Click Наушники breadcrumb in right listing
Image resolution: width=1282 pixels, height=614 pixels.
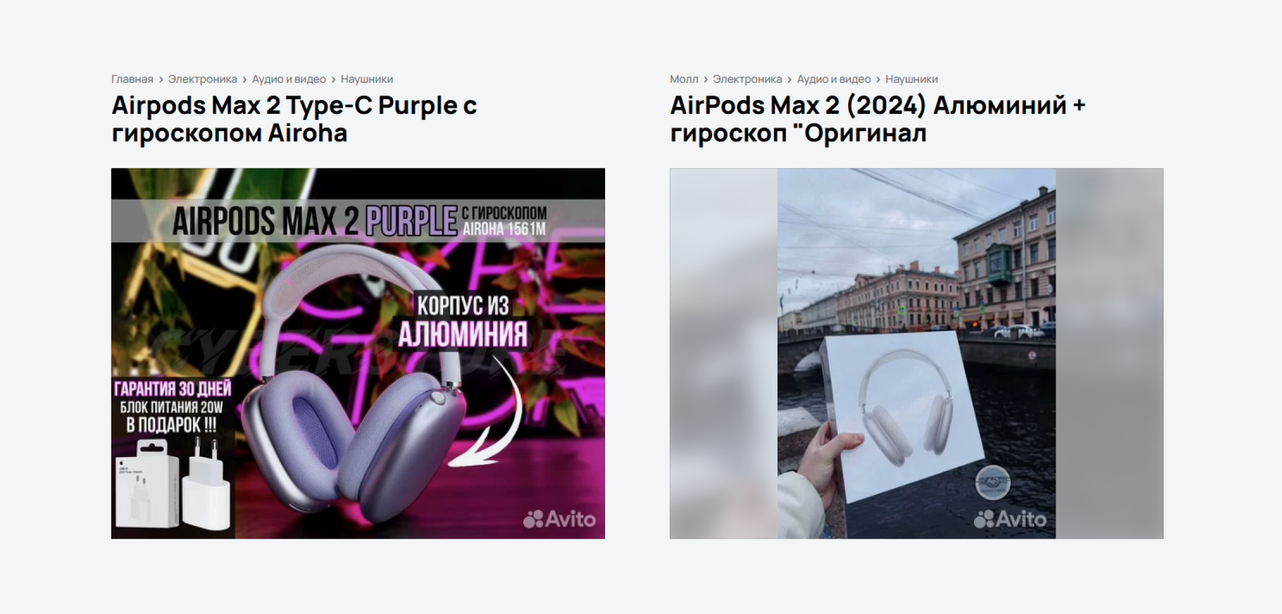(911, 79)
